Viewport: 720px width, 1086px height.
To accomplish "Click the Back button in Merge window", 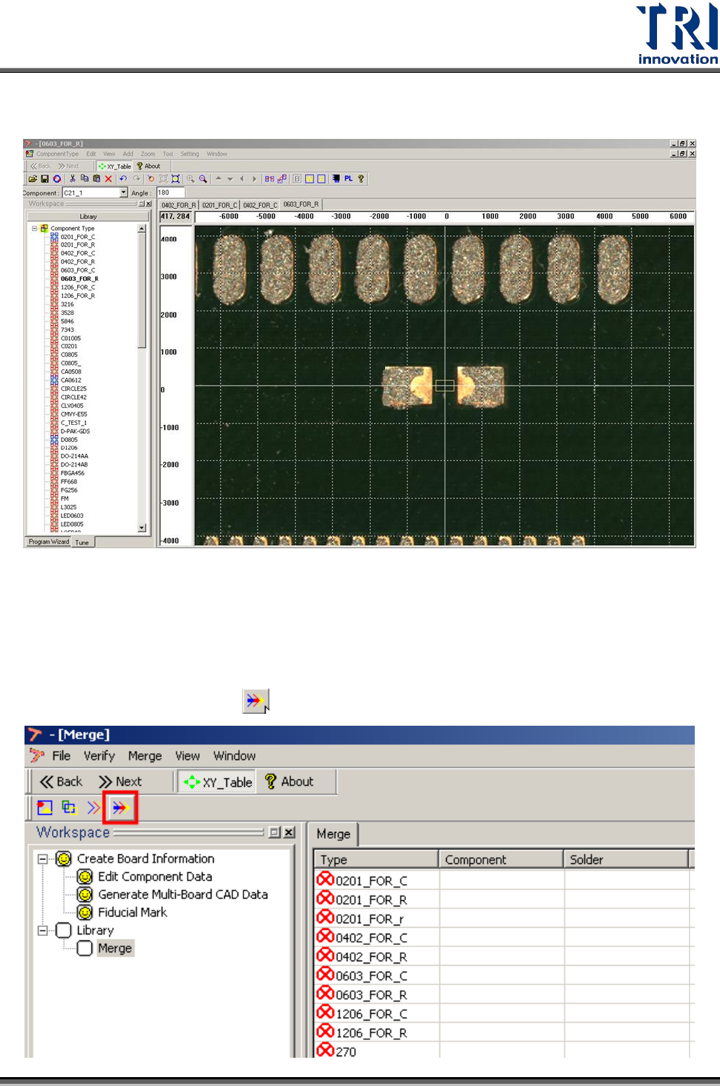I will click(x=62, y=781).
